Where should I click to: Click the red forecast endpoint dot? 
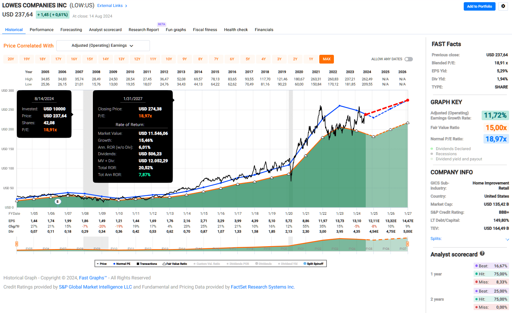(x=408, y=100)
